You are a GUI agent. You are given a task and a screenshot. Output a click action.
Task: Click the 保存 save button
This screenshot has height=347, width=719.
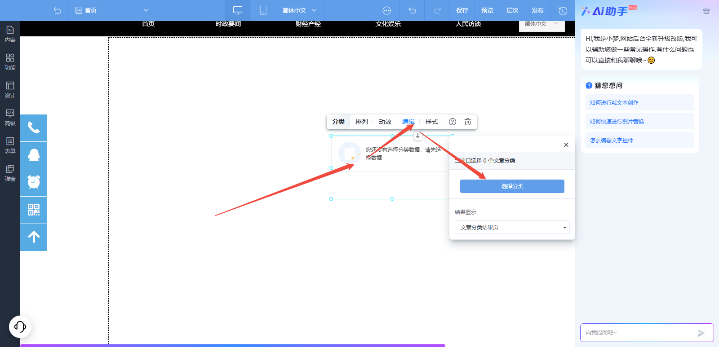point(462,10)
